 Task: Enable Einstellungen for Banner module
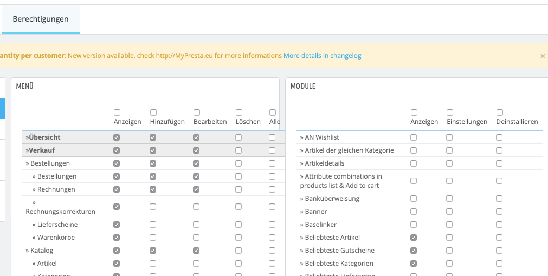pyautogui.click(x=449, y=212)
